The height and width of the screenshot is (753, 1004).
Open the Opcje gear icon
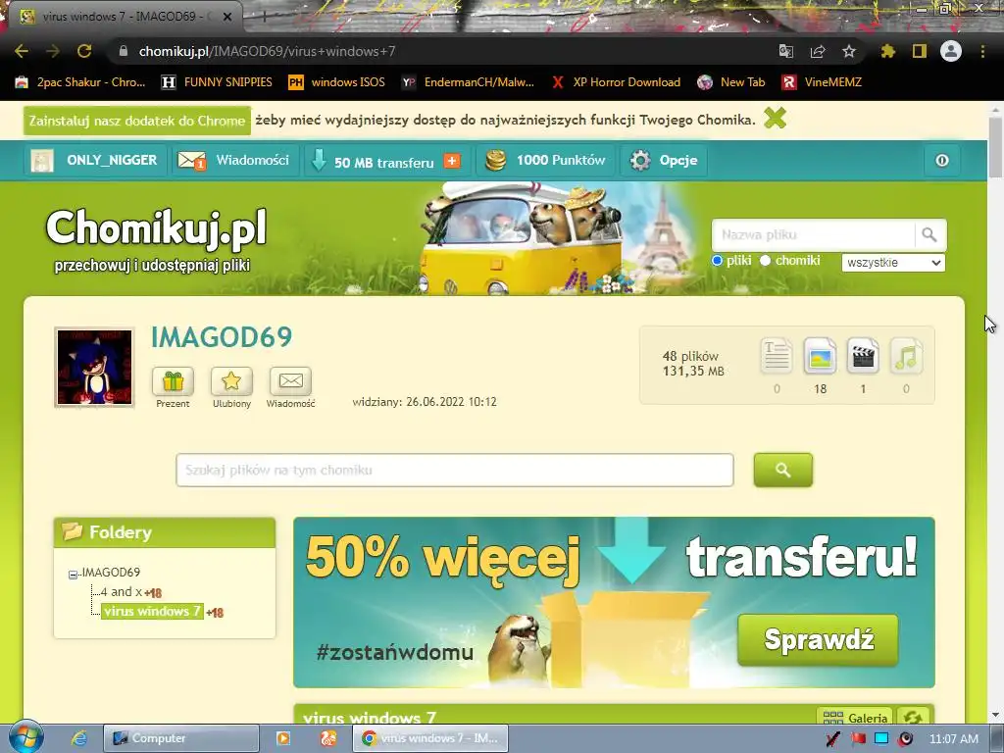click(x=640, y=160)
